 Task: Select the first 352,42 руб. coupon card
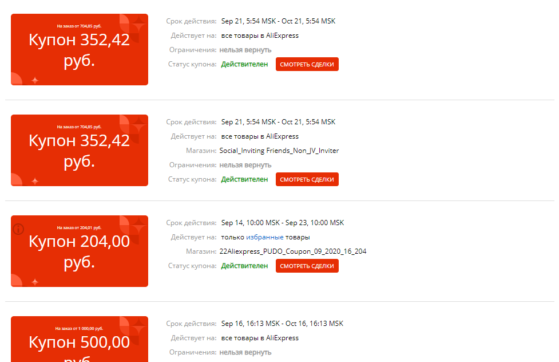(80, 50)
